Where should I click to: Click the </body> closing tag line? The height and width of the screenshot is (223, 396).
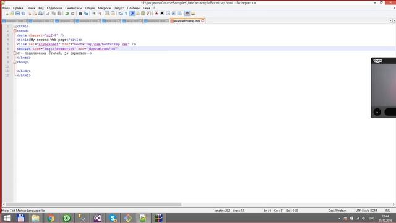[24, 71]
